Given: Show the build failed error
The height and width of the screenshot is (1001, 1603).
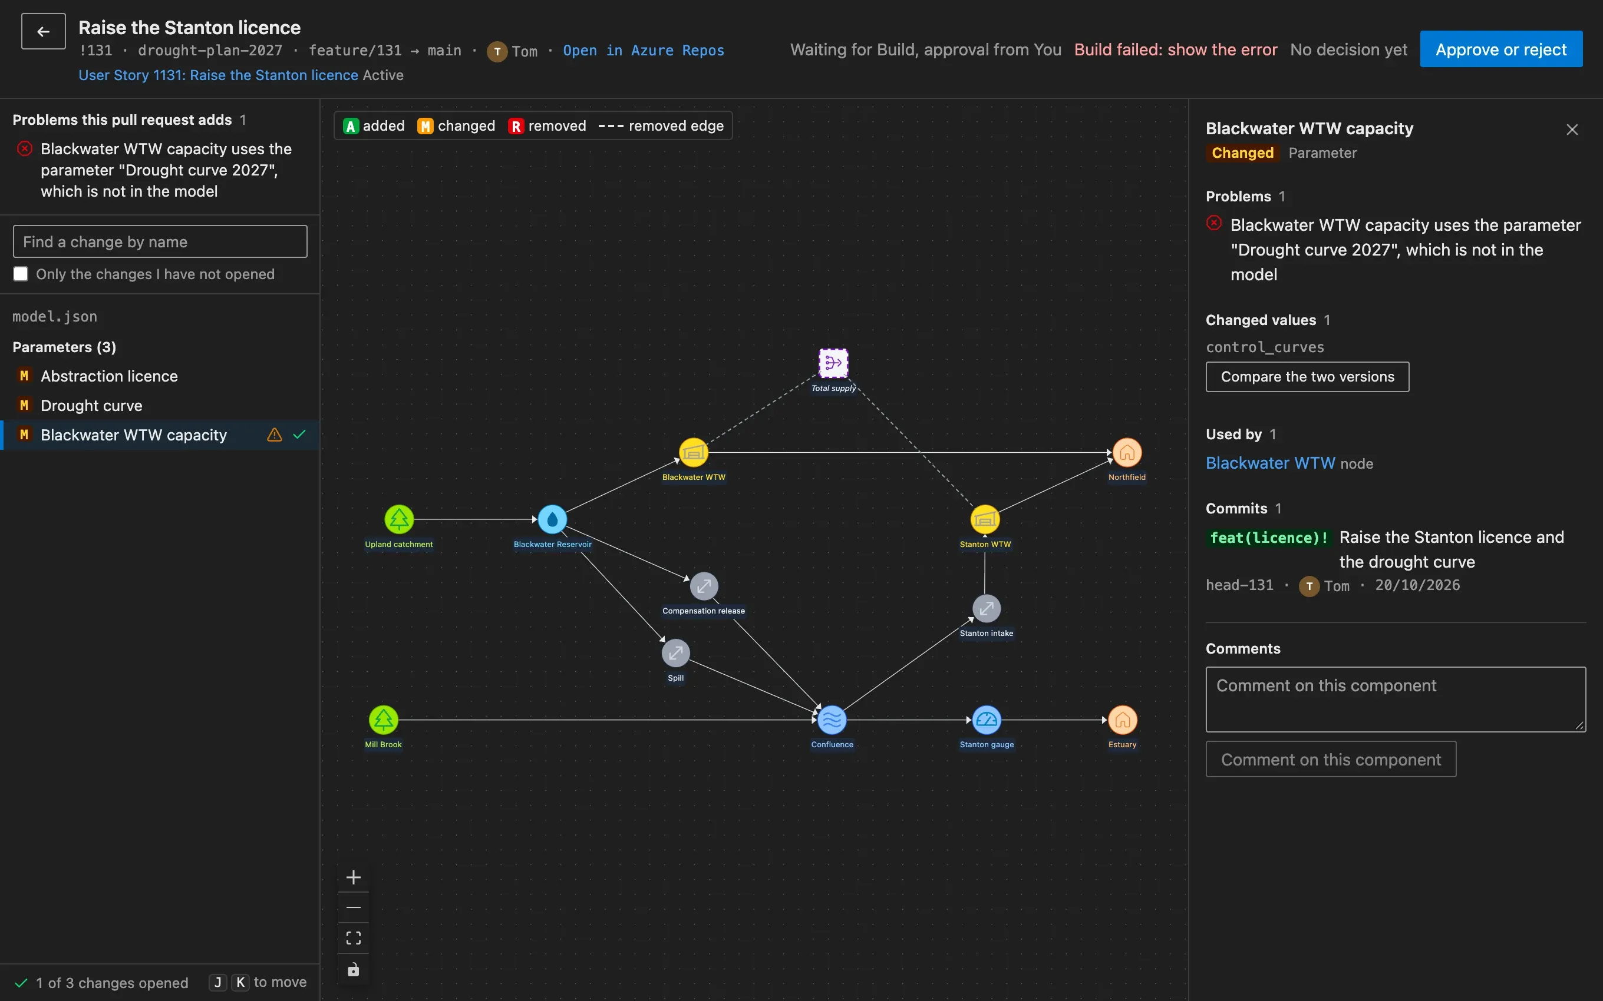Looking at the screenshot, I should tap(1176, 49).
